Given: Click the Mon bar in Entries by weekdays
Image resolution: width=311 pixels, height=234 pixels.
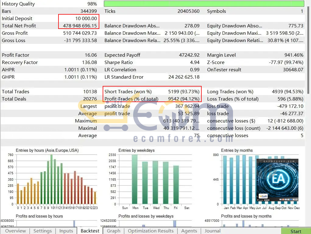Looking at the screenshot, I should (x=134, y=179).
